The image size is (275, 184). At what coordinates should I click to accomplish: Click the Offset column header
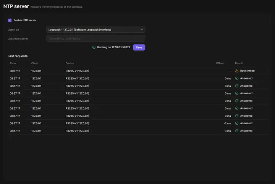(x=220, y=63)
